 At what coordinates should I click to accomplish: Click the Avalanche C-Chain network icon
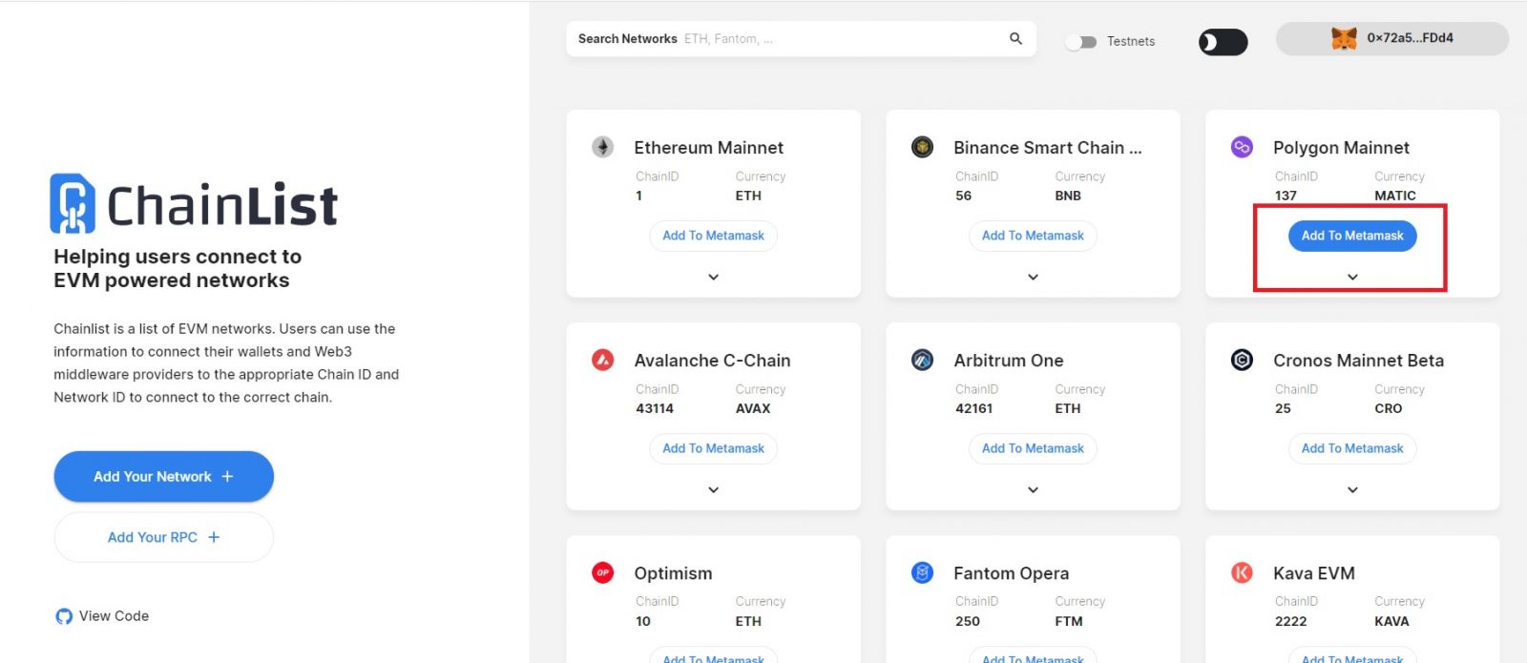[x=602, y=360]
